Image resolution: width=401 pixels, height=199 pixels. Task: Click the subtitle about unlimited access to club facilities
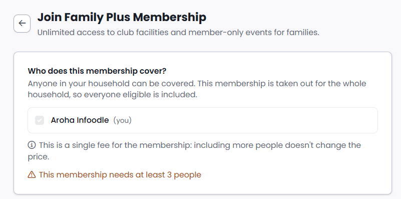tap(178, 33)
